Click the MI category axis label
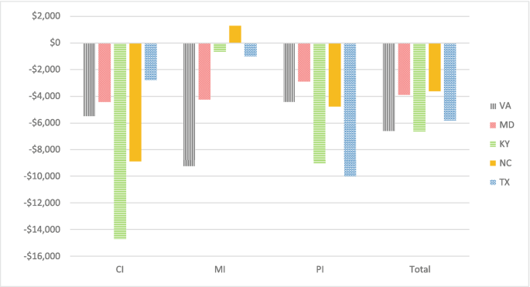The height and width of the screenshot is (287, 530). coord(220,269)
